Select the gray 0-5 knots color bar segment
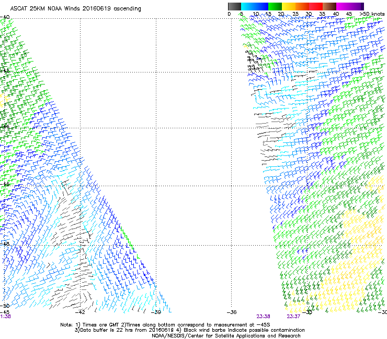387x339 pixels. (x=234, y=6)
